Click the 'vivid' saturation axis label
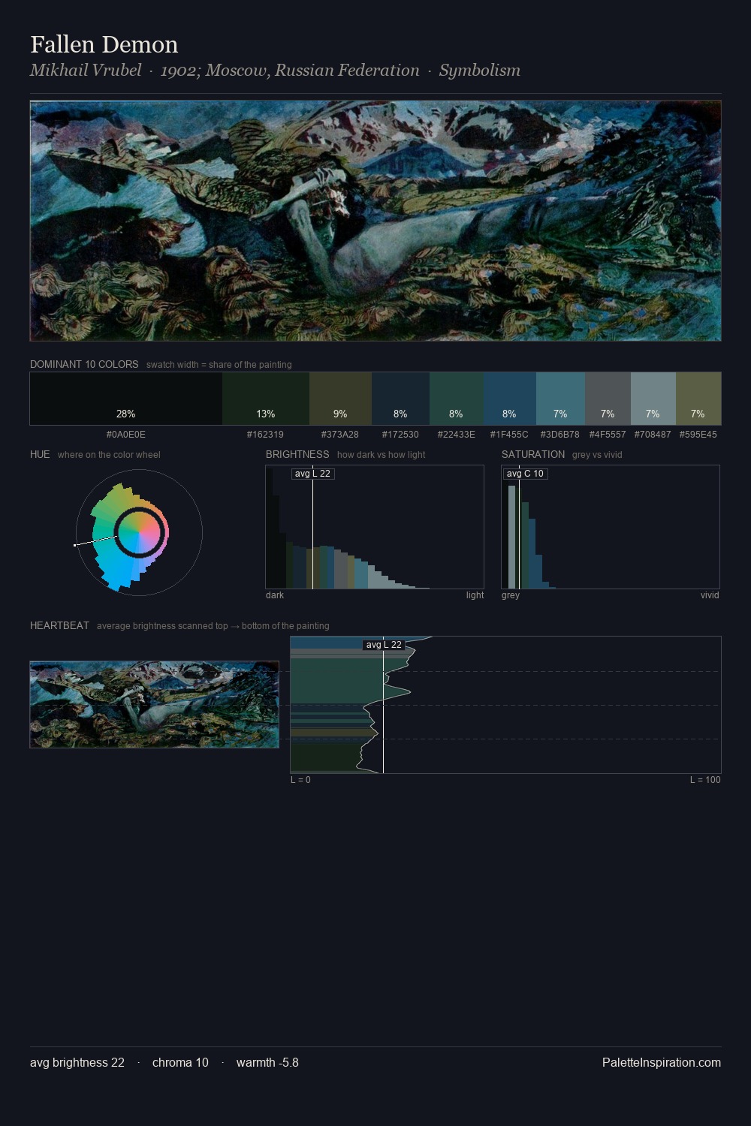Image resolution: width=751 pixels, height=1126 pixels. click(710, 595)
